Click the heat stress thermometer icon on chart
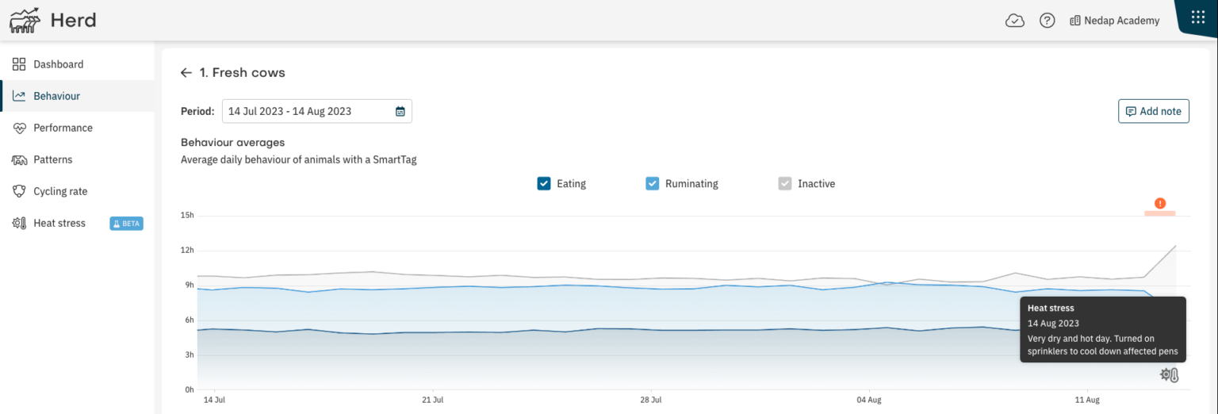Viewport: 1218px width, 414px height. click(1170, 375)
